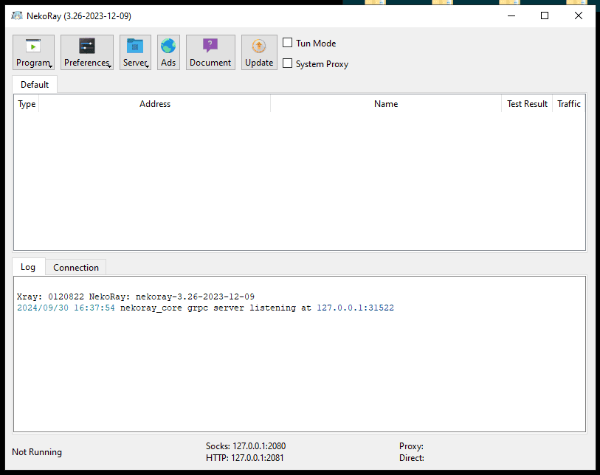
Task: Minimize the NekoRay window
Action: [x=511, y=15]
